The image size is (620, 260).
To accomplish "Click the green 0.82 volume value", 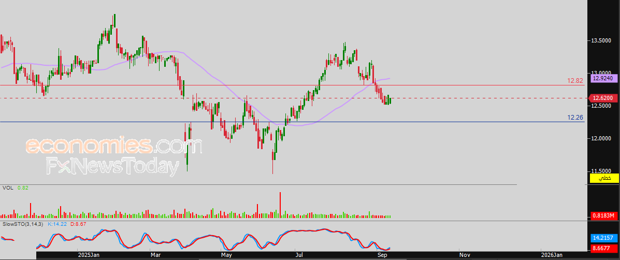I will tap(23, 188).
